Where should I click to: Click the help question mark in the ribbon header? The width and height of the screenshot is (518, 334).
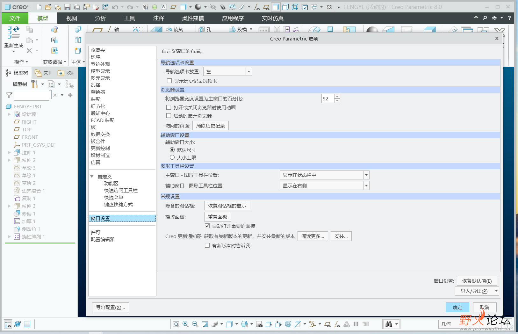(x=509, y=18)
